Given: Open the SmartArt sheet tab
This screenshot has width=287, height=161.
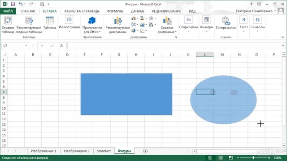Looking at the screenshot, I should (x=104, y=151).
